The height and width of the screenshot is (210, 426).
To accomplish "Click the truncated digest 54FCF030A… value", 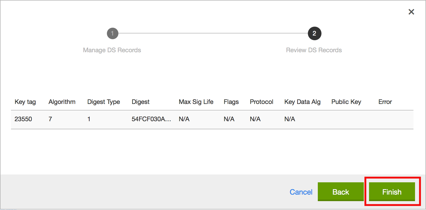I will pos(151,119).
